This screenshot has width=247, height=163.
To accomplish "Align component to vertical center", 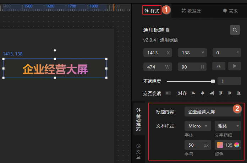I will 230,93.
